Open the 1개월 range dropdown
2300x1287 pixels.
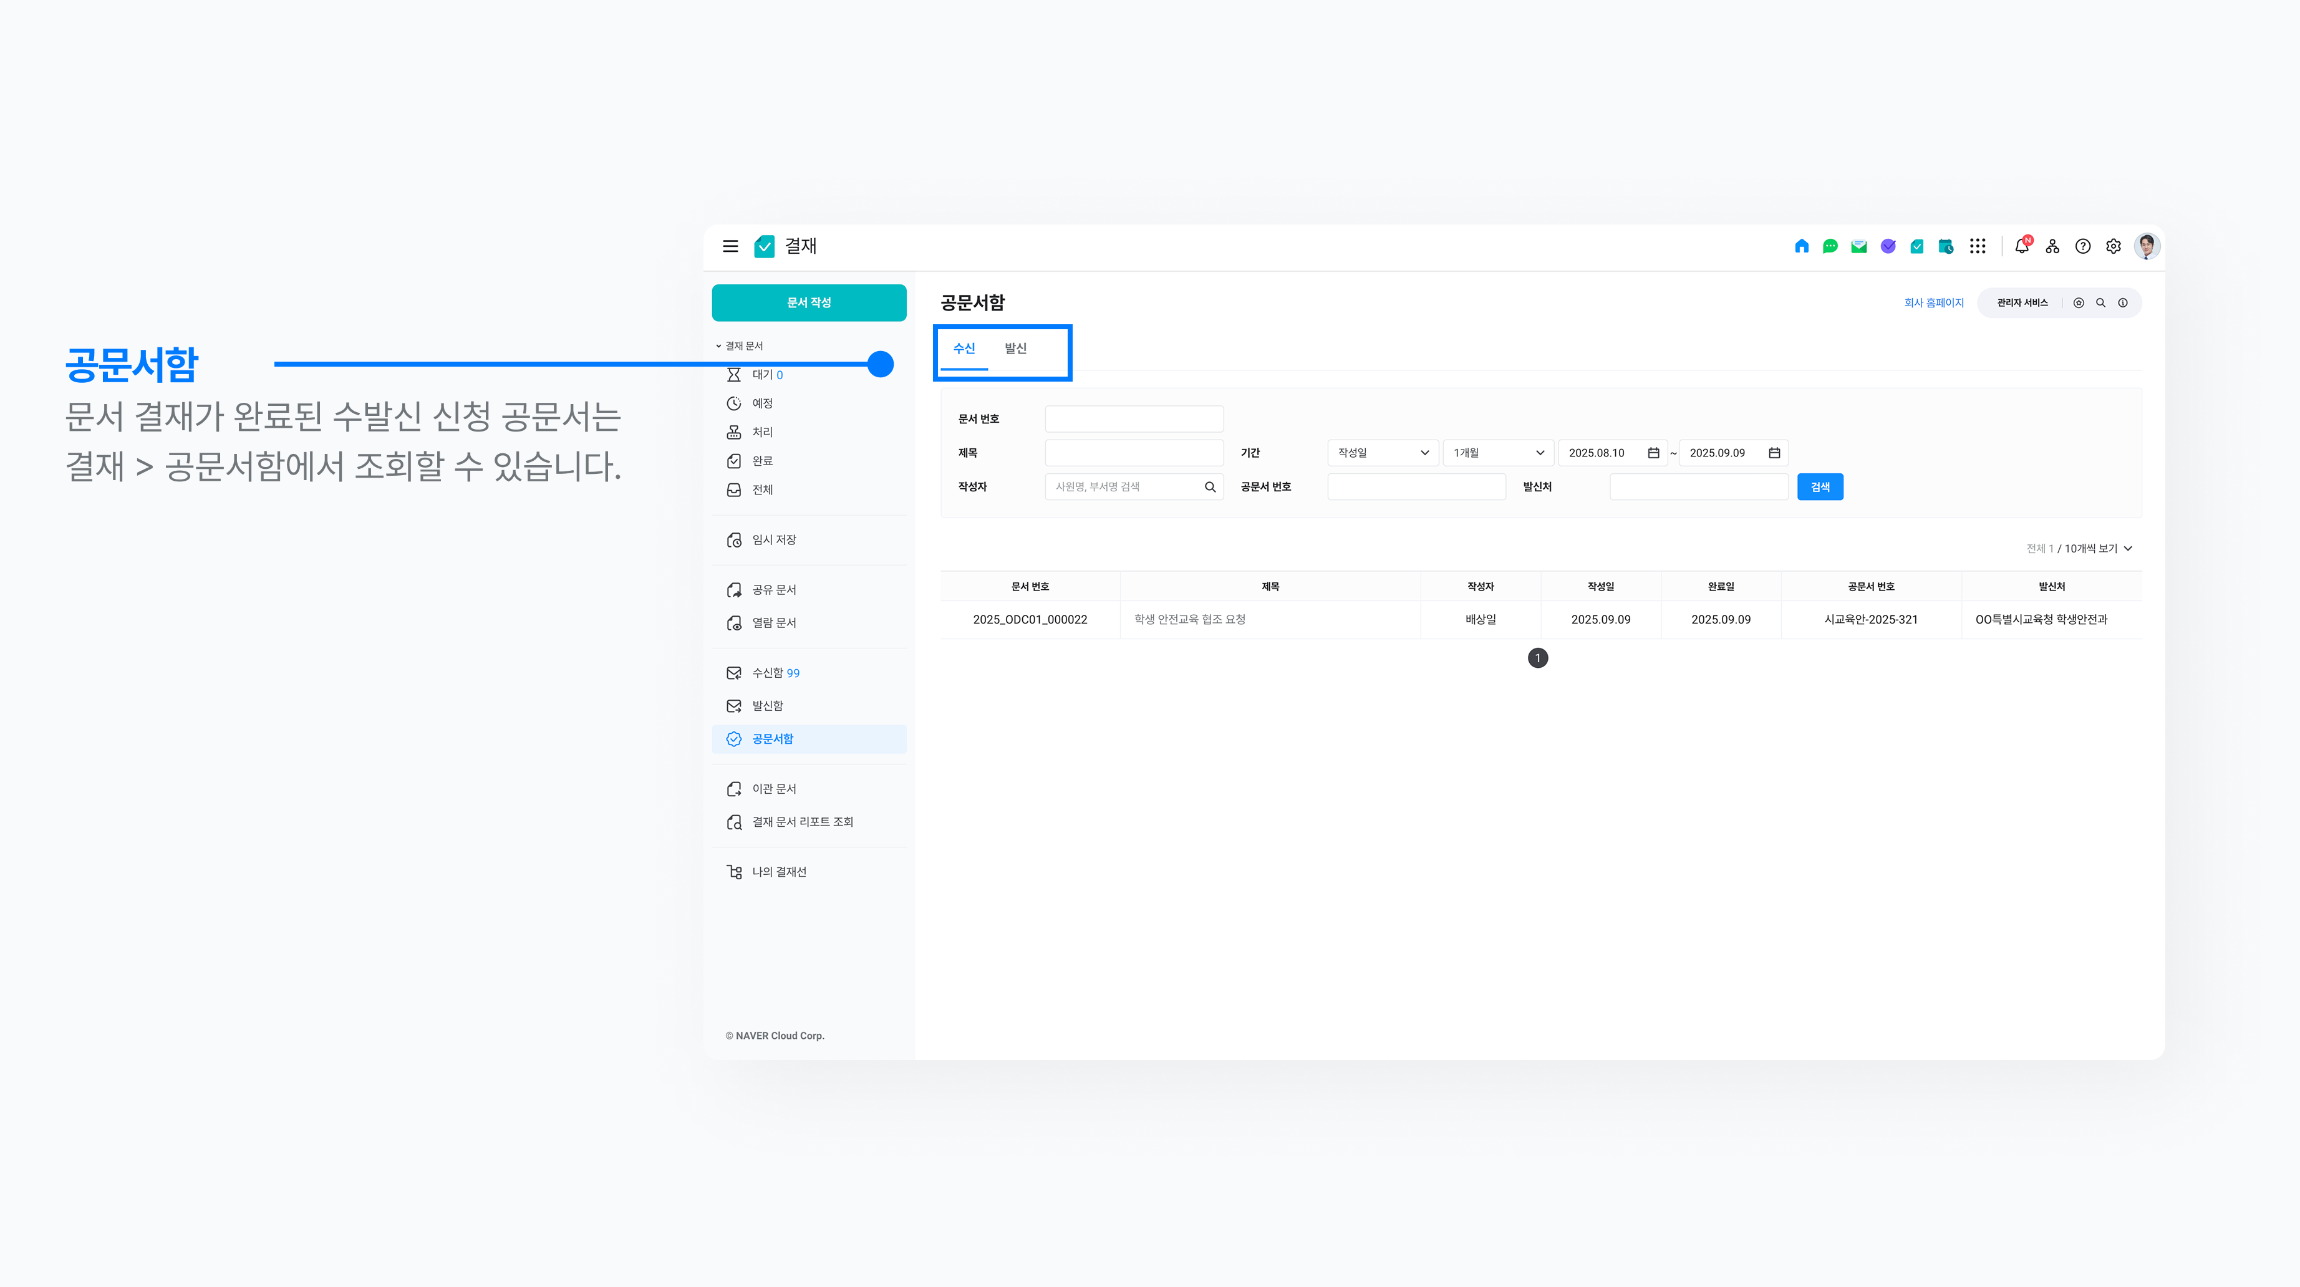pyautogui.click(x=1497, y=453)
